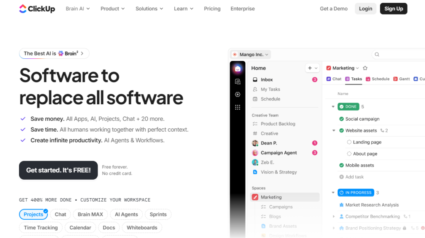
Task: Open the Brain AI dropdown menu
Action: (78, 9)
